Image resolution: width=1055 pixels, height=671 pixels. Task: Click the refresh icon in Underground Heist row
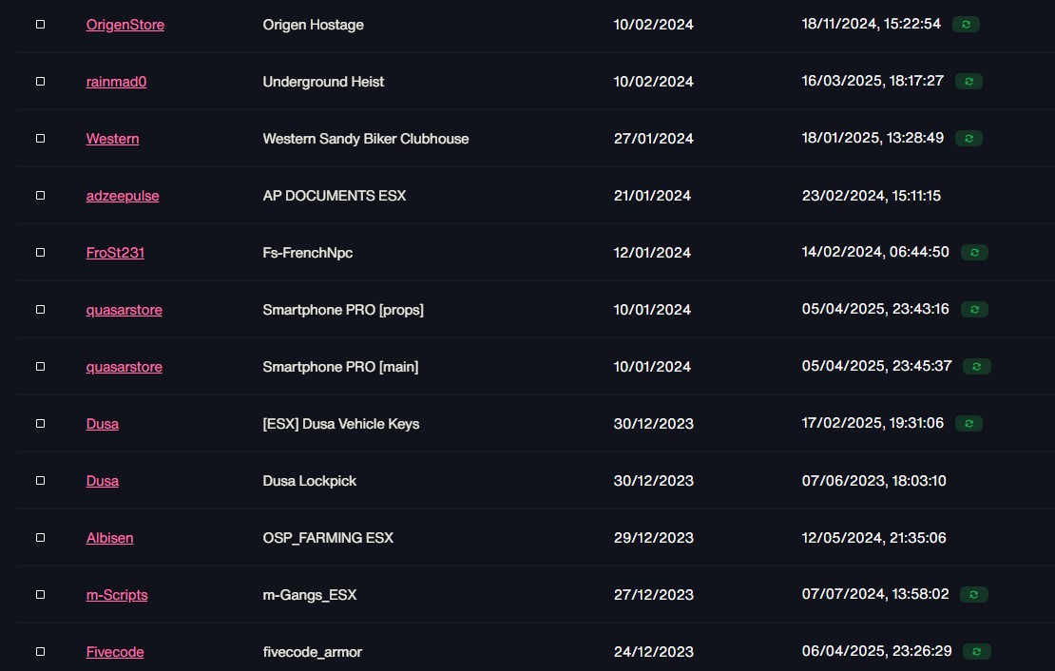pyautogui.click(x=969, y=82)
